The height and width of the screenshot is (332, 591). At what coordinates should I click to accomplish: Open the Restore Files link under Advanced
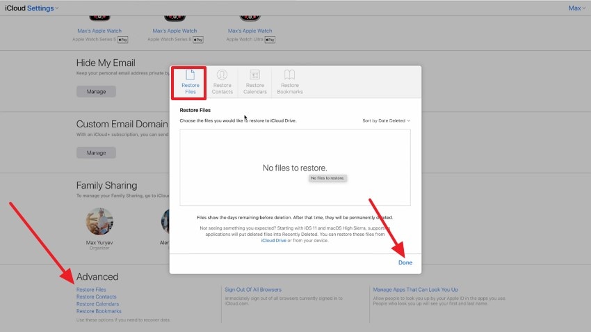(x=91, y=290)
